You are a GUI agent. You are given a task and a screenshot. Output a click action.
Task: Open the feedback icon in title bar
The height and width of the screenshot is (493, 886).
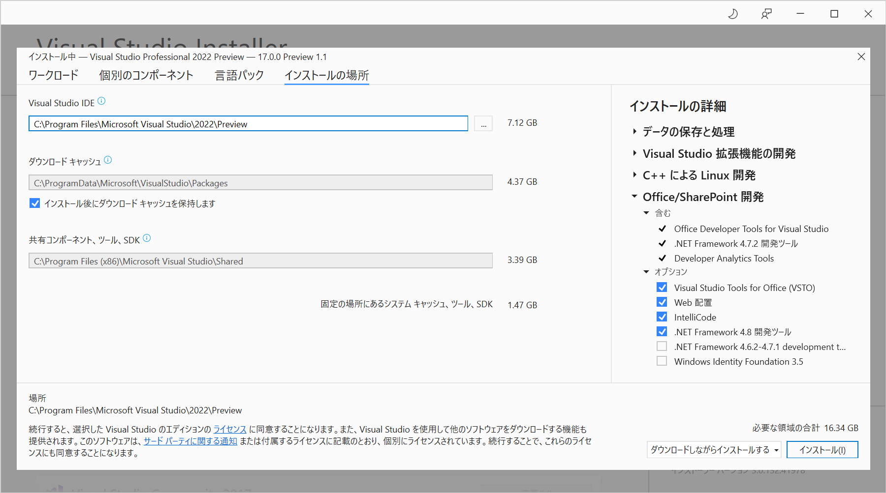[x=766, y=14]
